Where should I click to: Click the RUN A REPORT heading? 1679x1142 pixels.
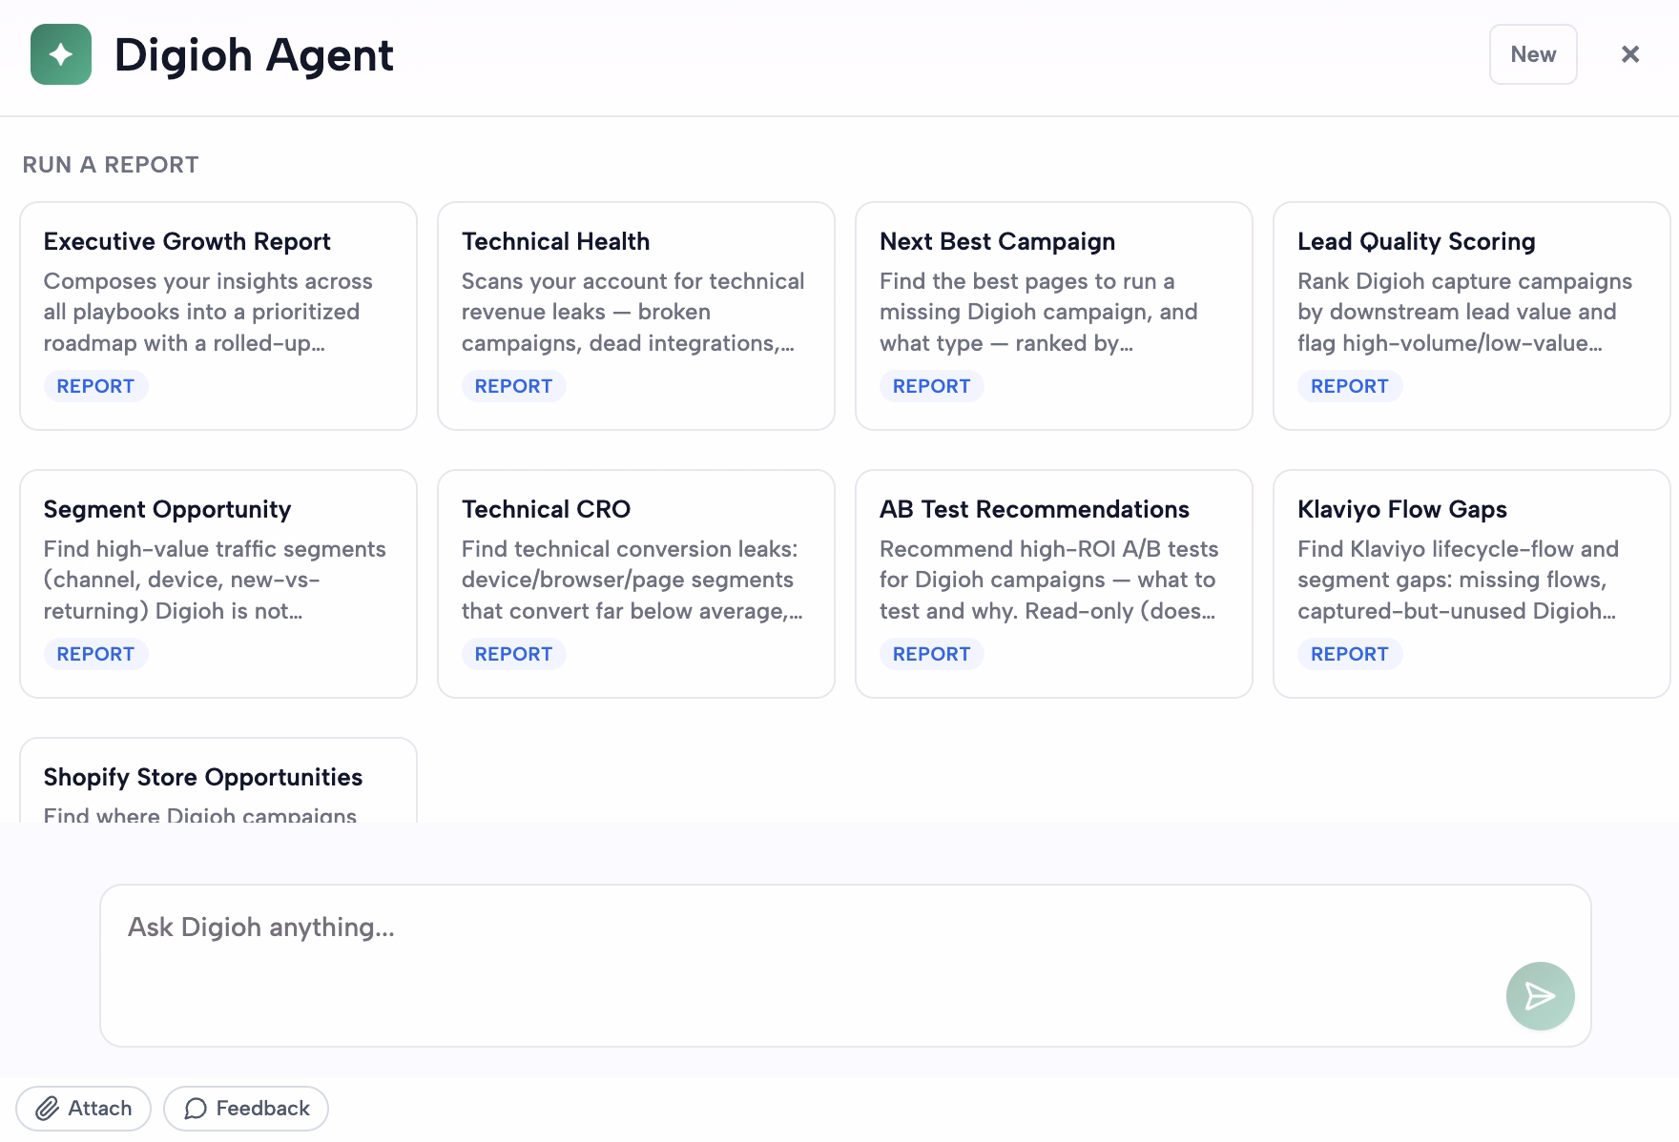(x=111, y=165)
